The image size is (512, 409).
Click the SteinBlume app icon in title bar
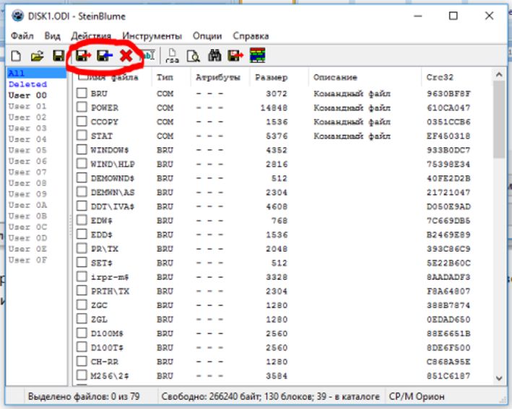pyautogui.click(x=17, y=16)
